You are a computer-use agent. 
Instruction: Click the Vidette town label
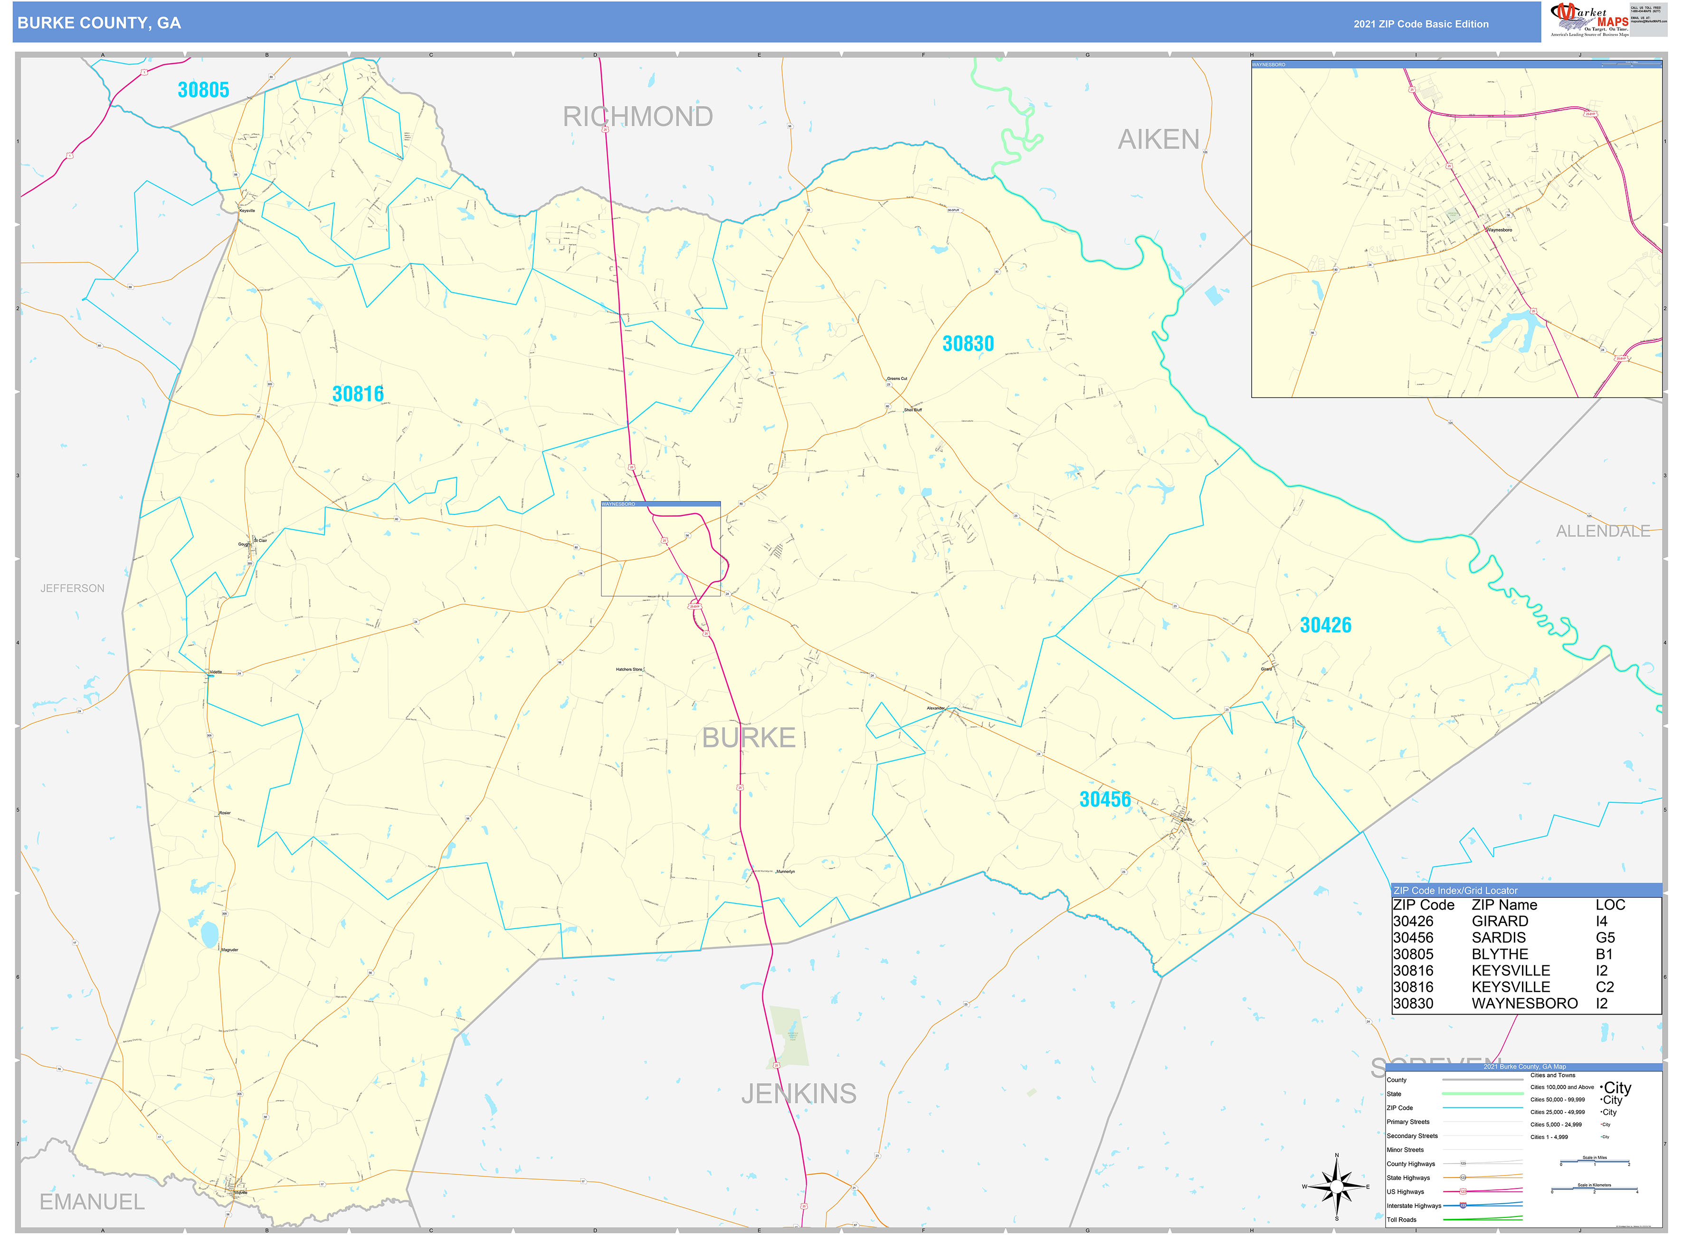tap(216, 672)
